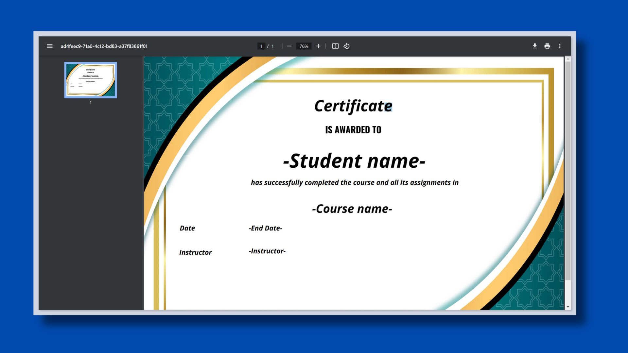The width and height of the screenshot is (628, 353).
Task: Toggle the document thumbnail panel visibility
Action: (49, 46)
